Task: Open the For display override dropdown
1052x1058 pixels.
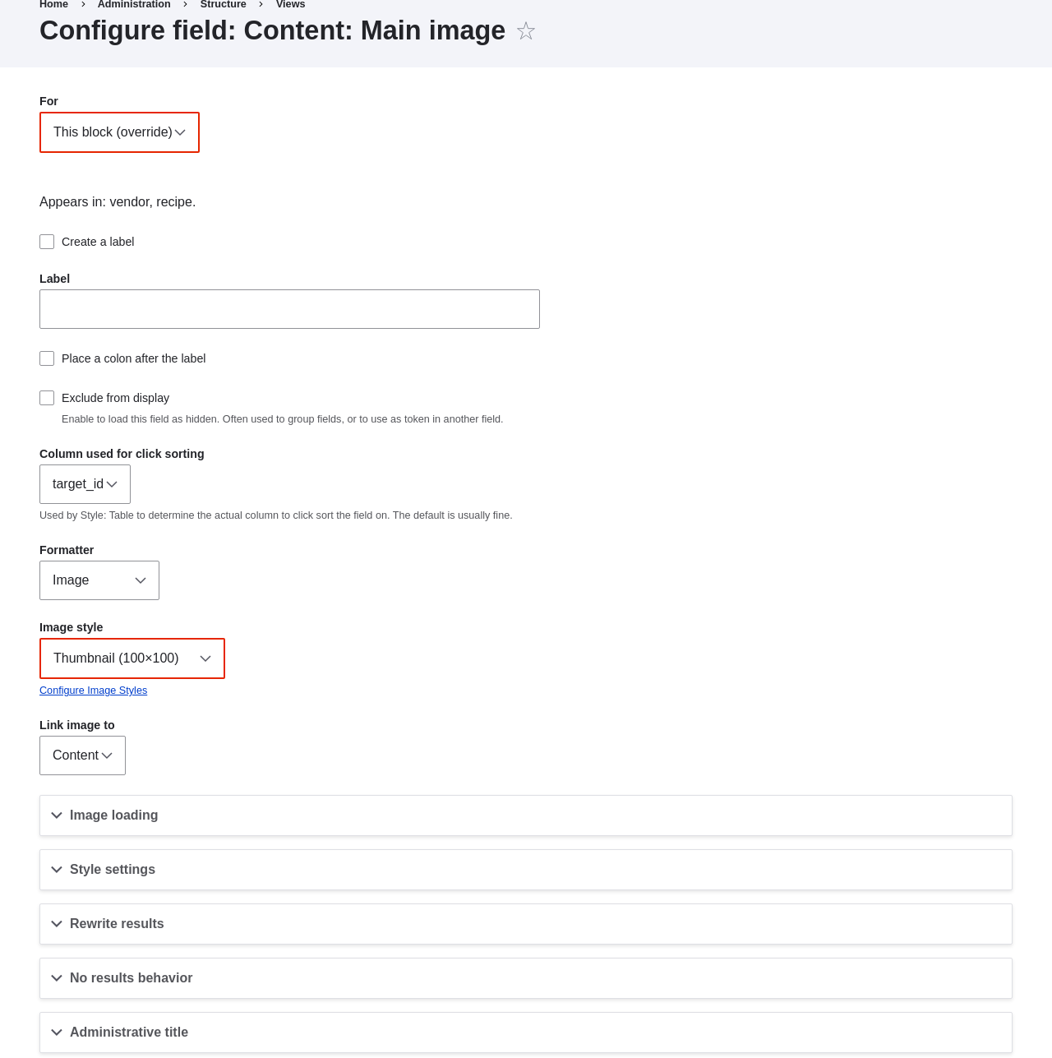Action: (x=119, y=132)
